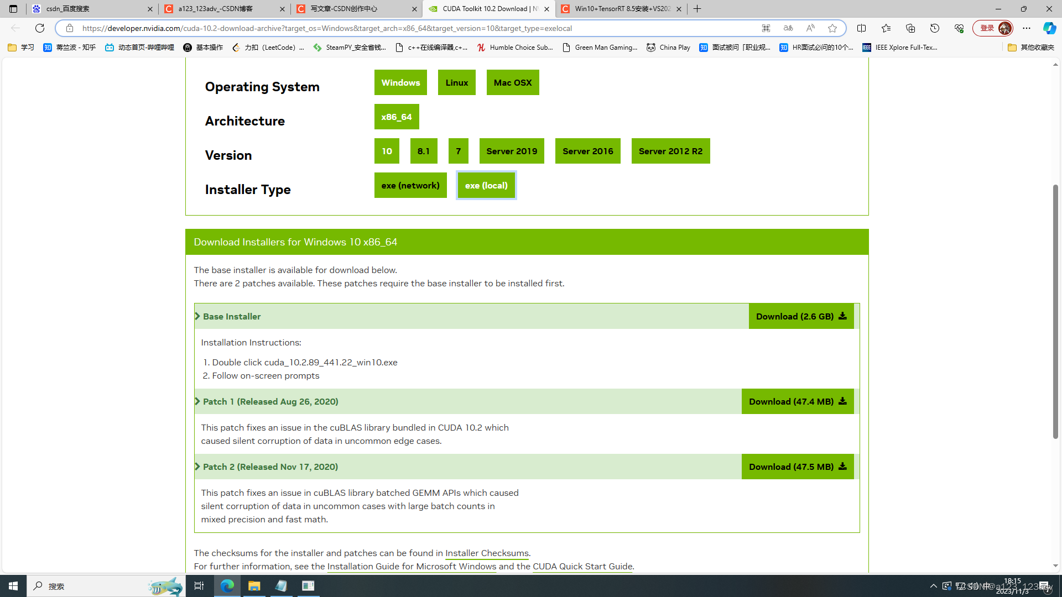This screenshot has height=597, width=1062.
Task: Open browser history icon
Action: click(x=935, y=28)
